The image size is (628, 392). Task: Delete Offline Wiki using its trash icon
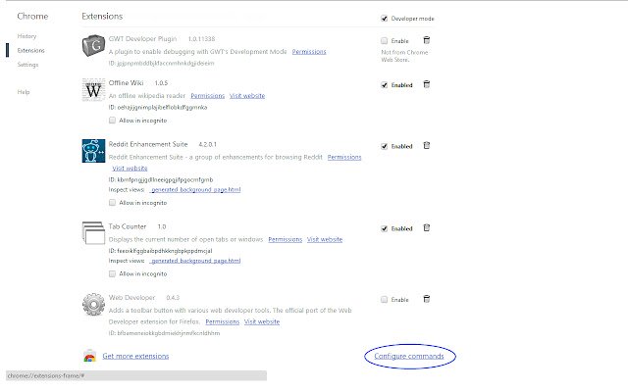pos(427,84)
